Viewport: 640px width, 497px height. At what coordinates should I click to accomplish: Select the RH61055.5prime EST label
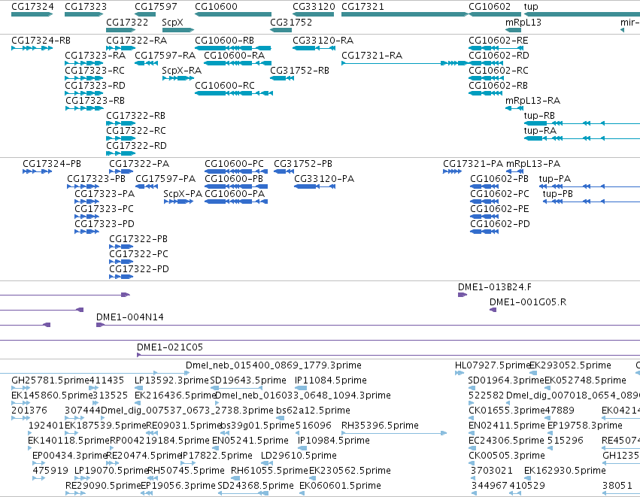[x=269, y=471]
